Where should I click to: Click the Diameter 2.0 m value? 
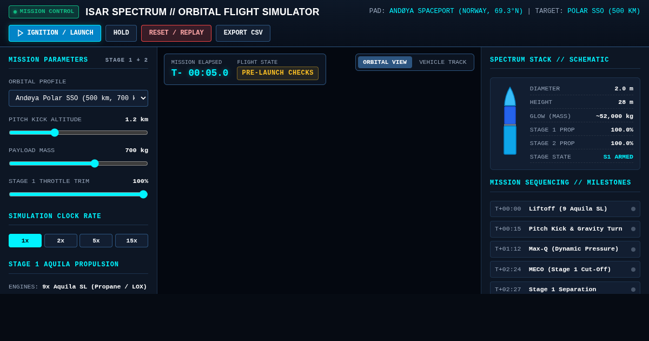pyautogui.click(x=624, y=89)
